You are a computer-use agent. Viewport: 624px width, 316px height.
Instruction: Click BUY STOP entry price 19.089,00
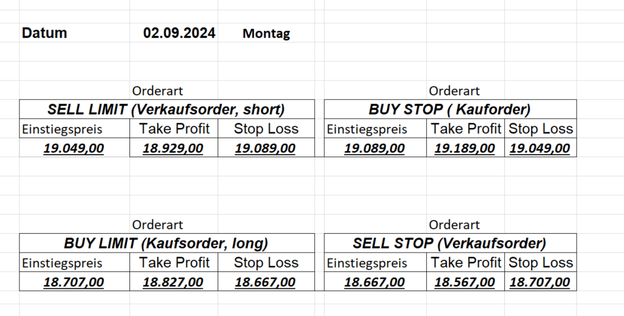click(x=374, y=148)
